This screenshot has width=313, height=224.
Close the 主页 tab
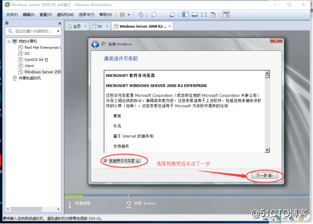click(x=85, y=26)
